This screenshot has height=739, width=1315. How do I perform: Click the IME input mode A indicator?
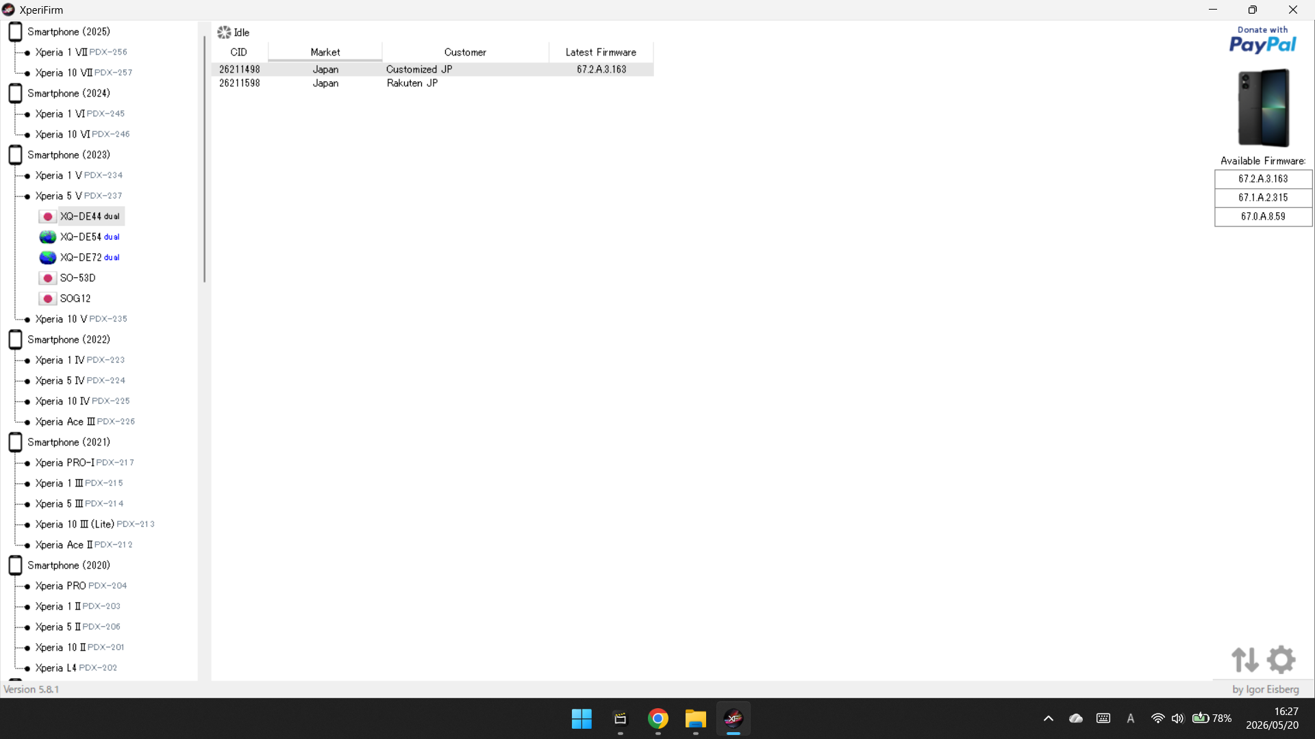1131,718
